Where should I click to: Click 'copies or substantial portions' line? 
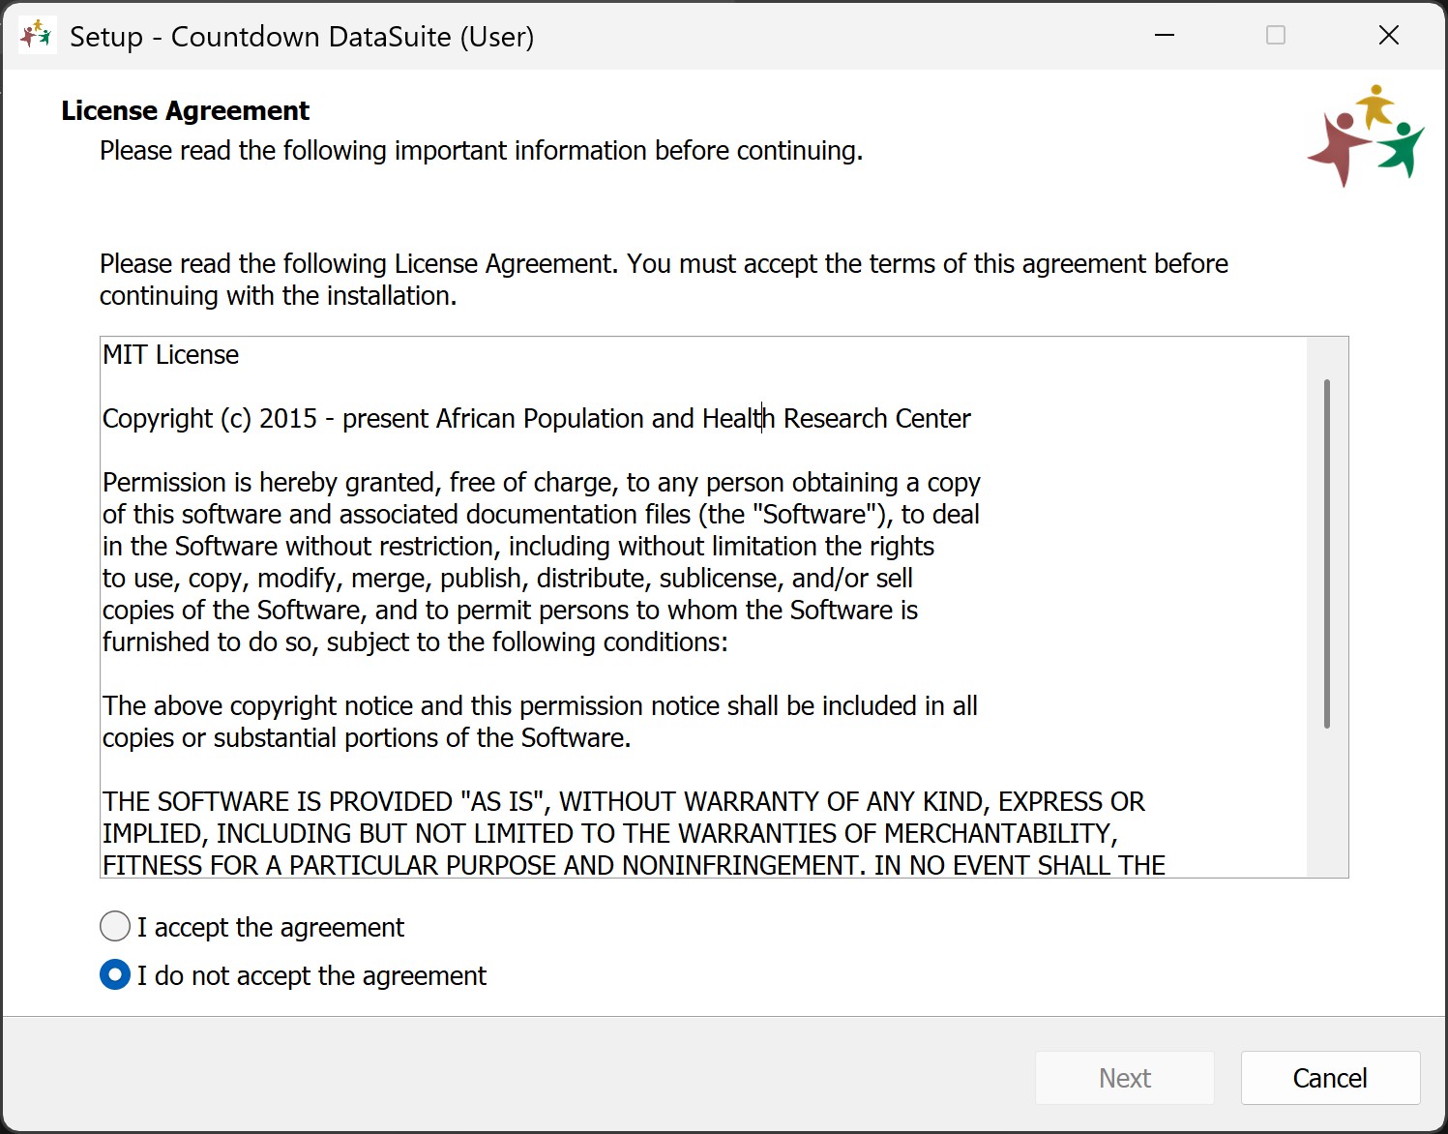367,738
